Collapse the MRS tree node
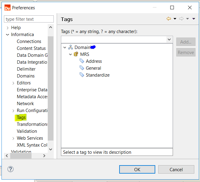This screenshot has width=200, height=182. (x=70, y=54)
